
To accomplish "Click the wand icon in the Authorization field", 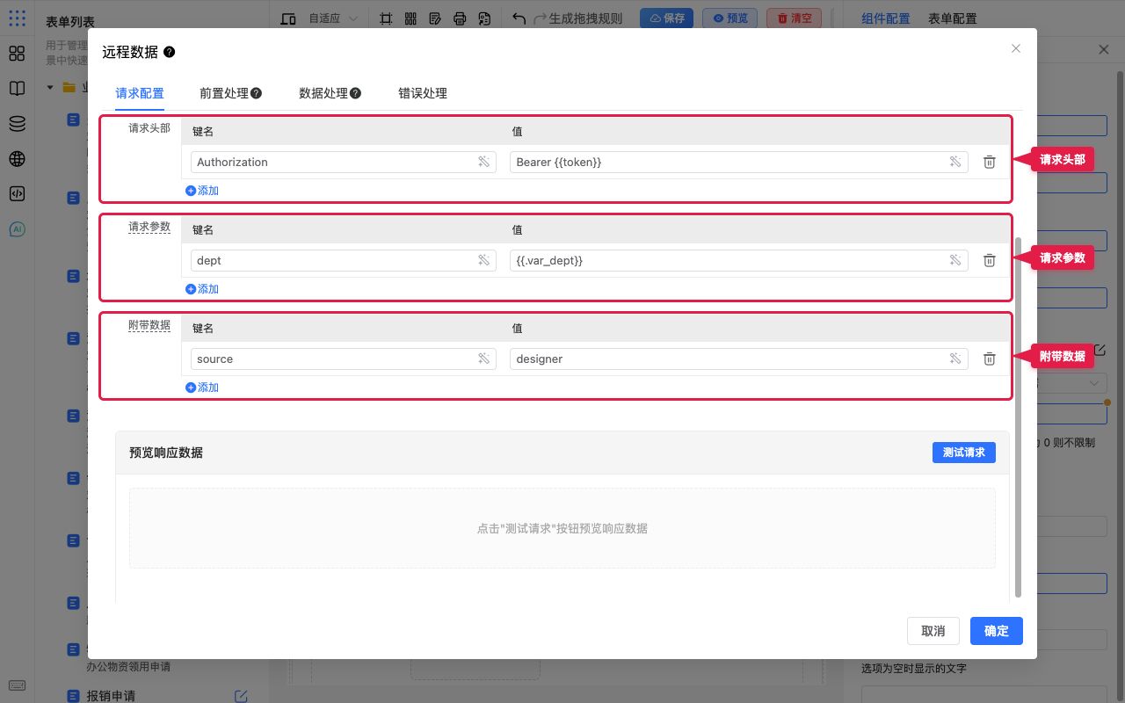I will coord(483,162).
